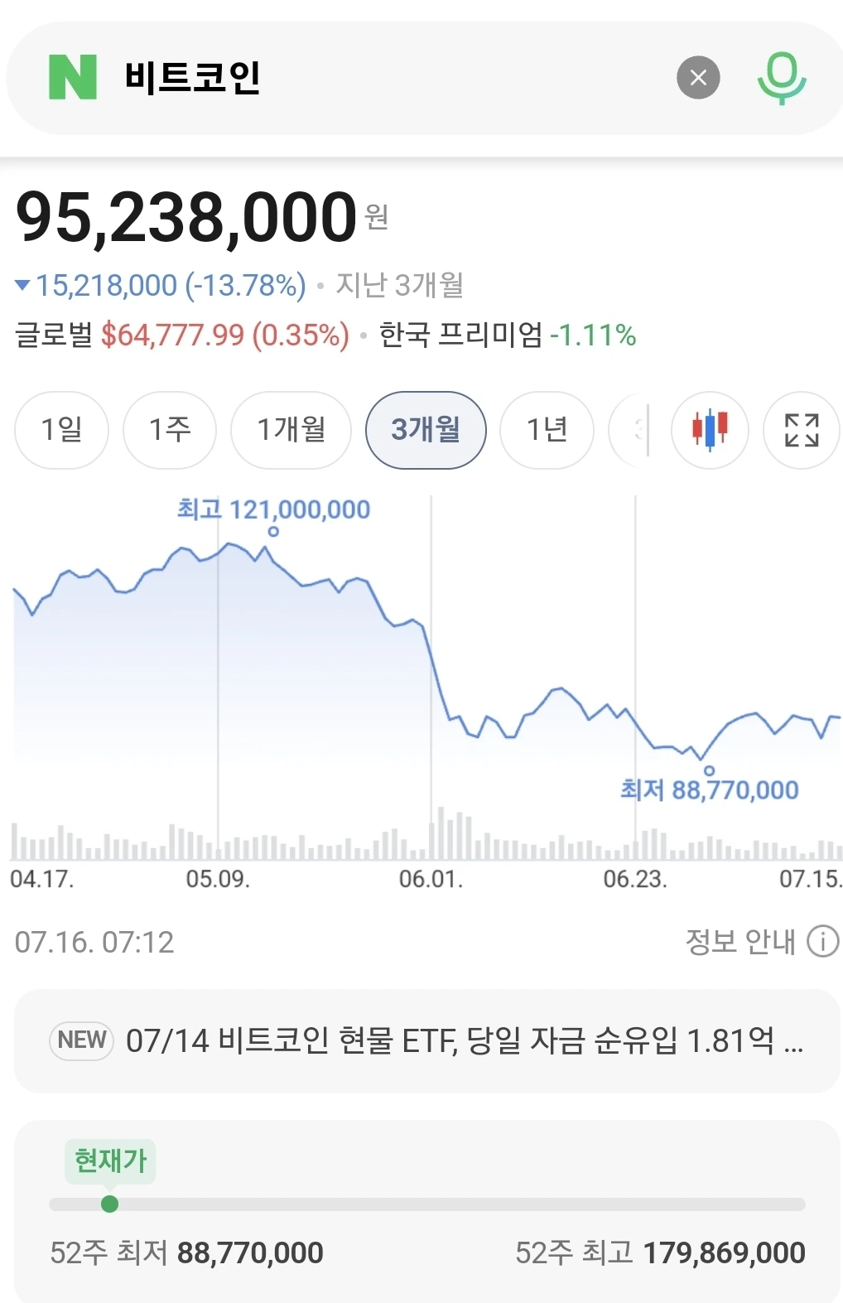
Task: Open the chart in fullscreen
Action: [x=801, y=429]
